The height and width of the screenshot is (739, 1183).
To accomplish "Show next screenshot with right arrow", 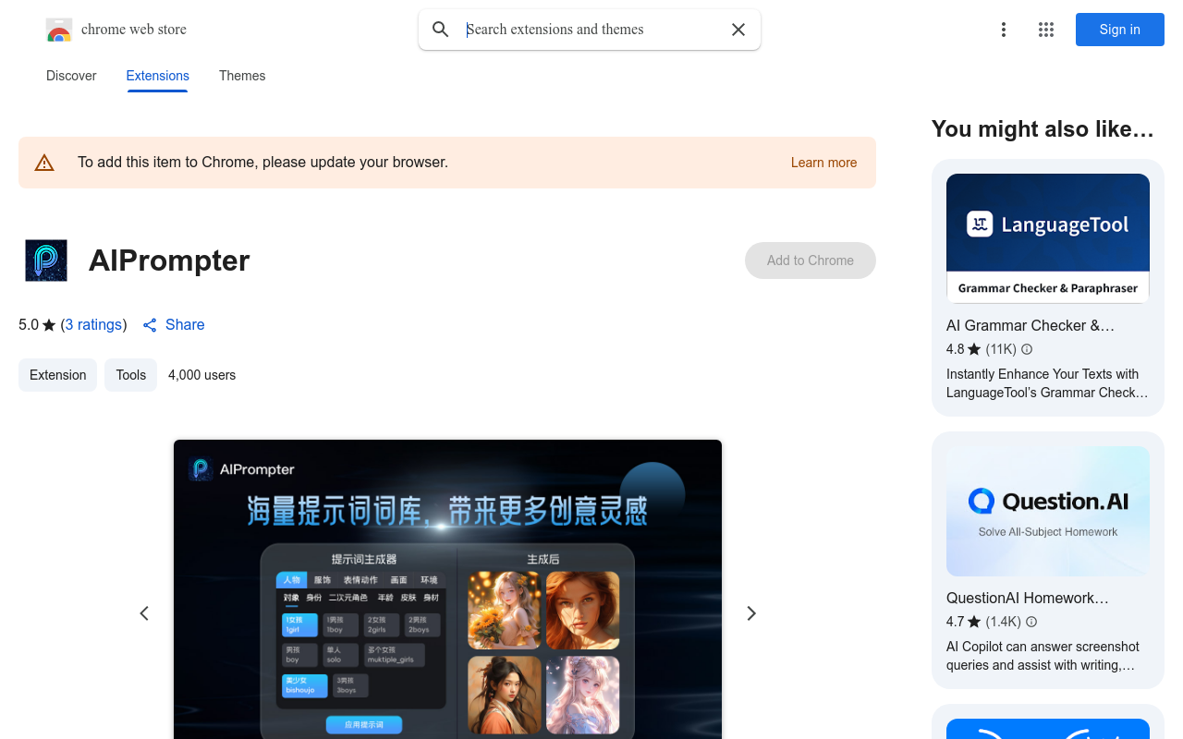I will [751, 613].
